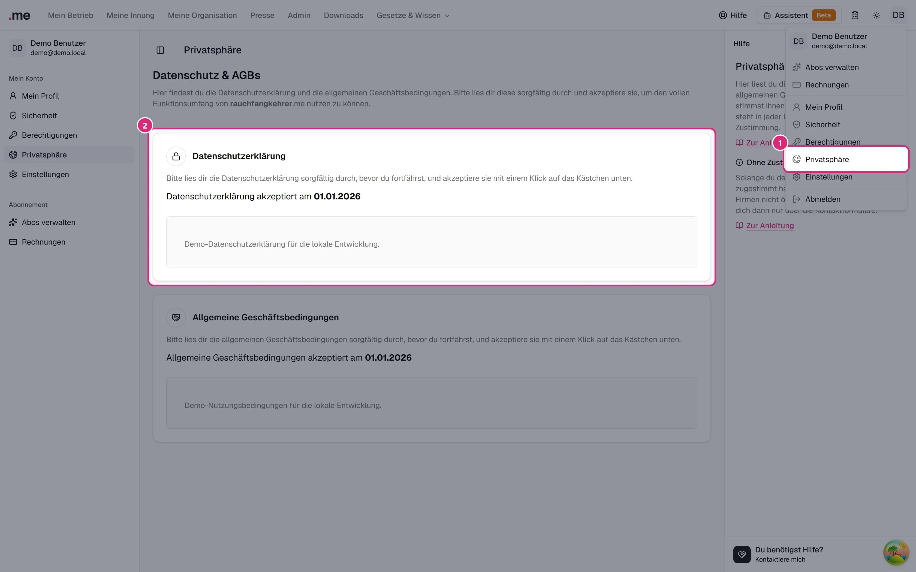Viewport: 916px width, 572px height.
Task: Open the Downloads page
Action: tap(343, 16)
